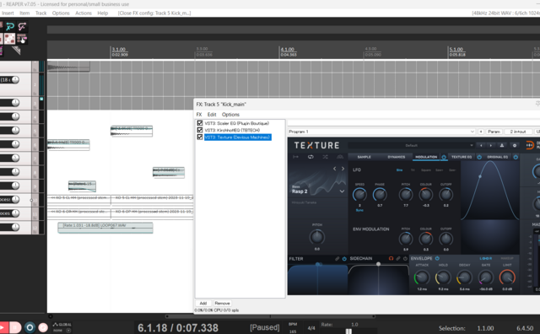Viewport: 540px width, 334px height.
Task: Open the Texture Default preset dropdown
Action: (x=411, y=145)
